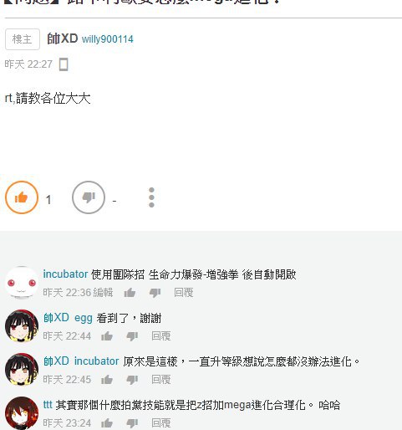Click the egg mention in 22:44 comment
The width and height of the screenshot is (402, 430).
pos(84,318)
